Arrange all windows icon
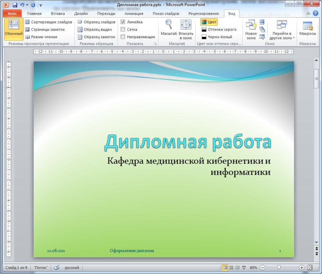This screenshot has height=274, width=322. coord(262,22)
